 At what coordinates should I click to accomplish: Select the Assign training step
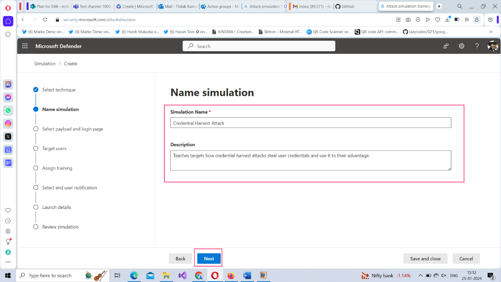(57, 168)
